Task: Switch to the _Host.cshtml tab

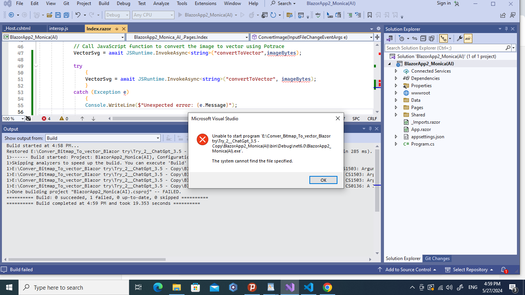Action: click(23, 28)
